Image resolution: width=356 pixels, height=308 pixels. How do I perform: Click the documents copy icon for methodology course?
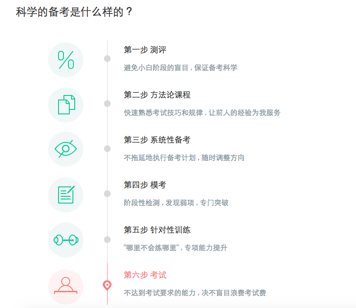(x=66, y=105)
